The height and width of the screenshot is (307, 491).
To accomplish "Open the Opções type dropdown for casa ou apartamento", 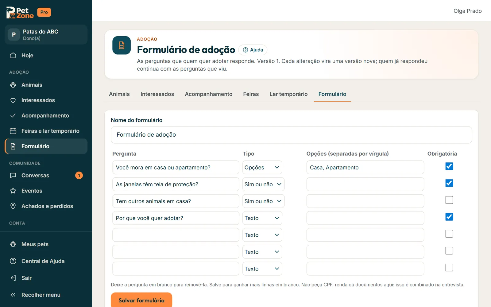I will pos(262,168).
